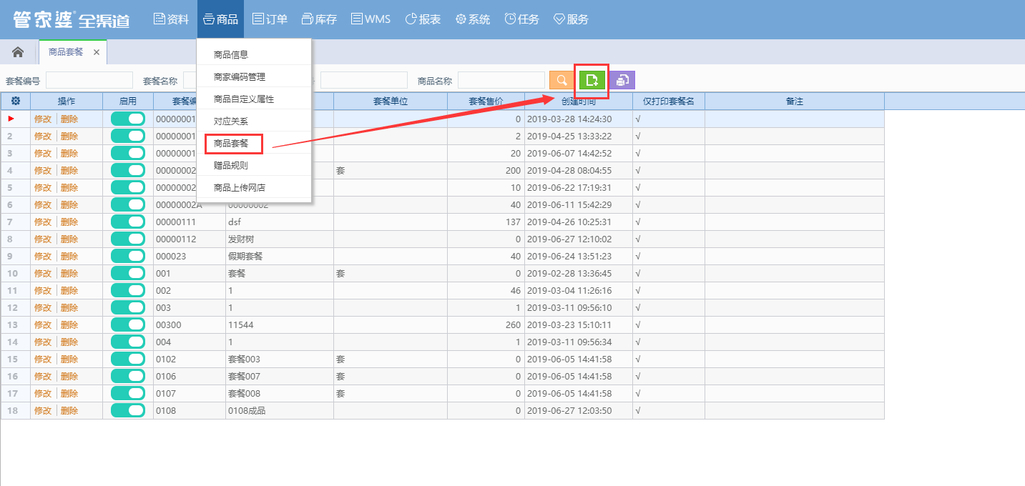
Task: Open grid settings gear in table header
Action: (15, 101)
